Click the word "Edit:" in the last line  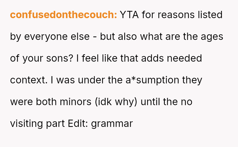(x=78, y=124)
